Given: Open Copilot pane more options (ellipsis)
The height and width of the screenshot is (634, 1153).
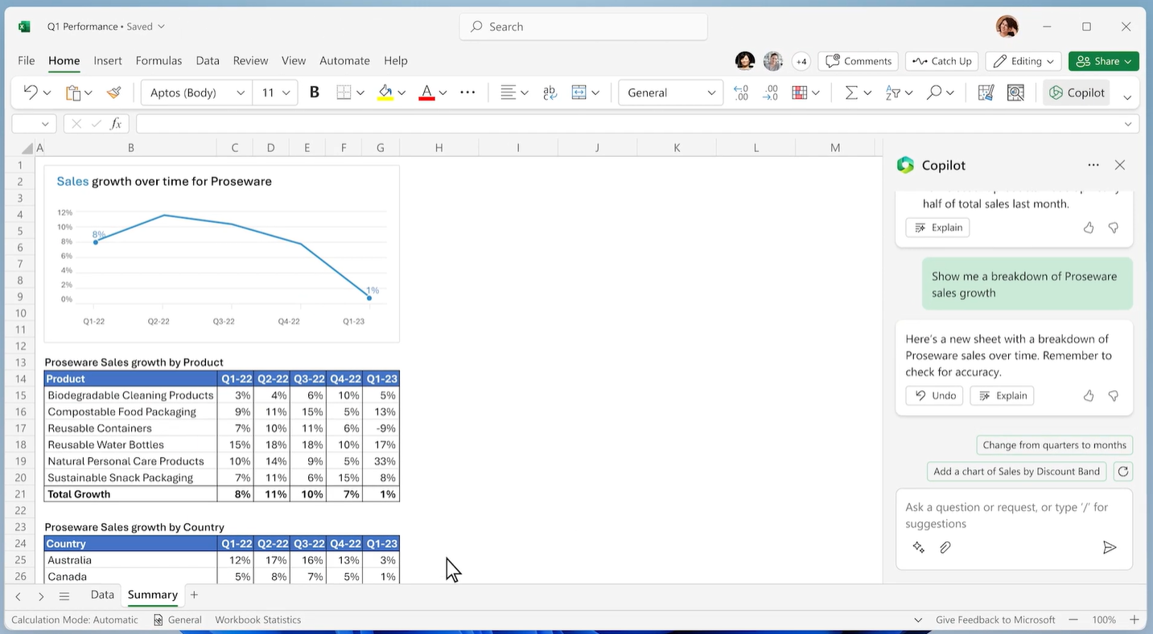Looking at the screenshot, I should point(1093,165).
